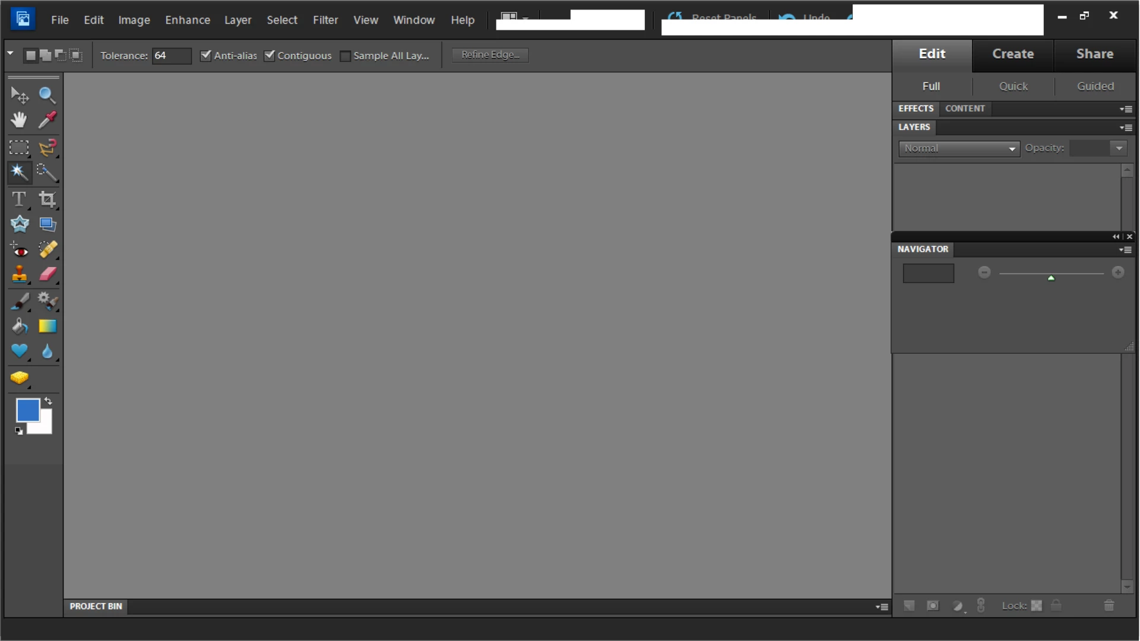Choose the Horizontal Type tool
Viewport: 1140px width, 641px height.
point(19,199)
